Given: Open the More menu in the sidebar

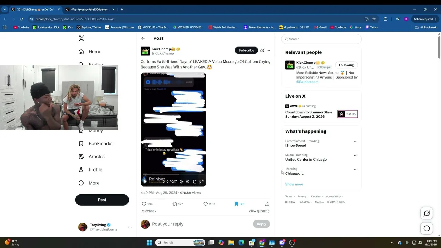Looking at the screenshot, I should pyautogui.click(x=89, y=183).
